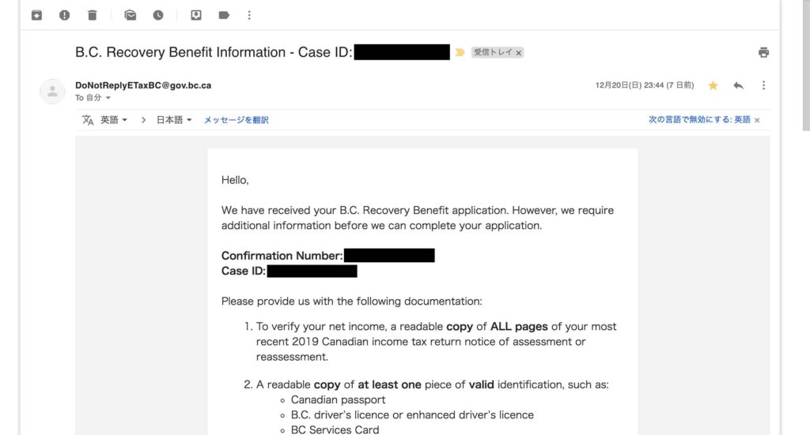Open the target language 日本語 dropdown
This screenshot has width=810, height=435.
pos(173,120)
